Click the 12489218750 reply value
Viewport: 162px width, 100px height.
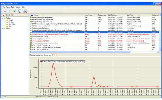click(131, 47)
